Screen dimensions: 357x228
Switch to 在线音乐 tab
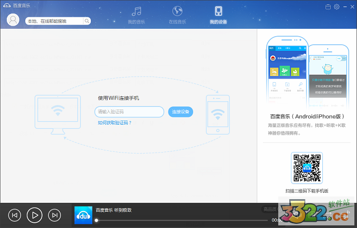coord(177,15)
